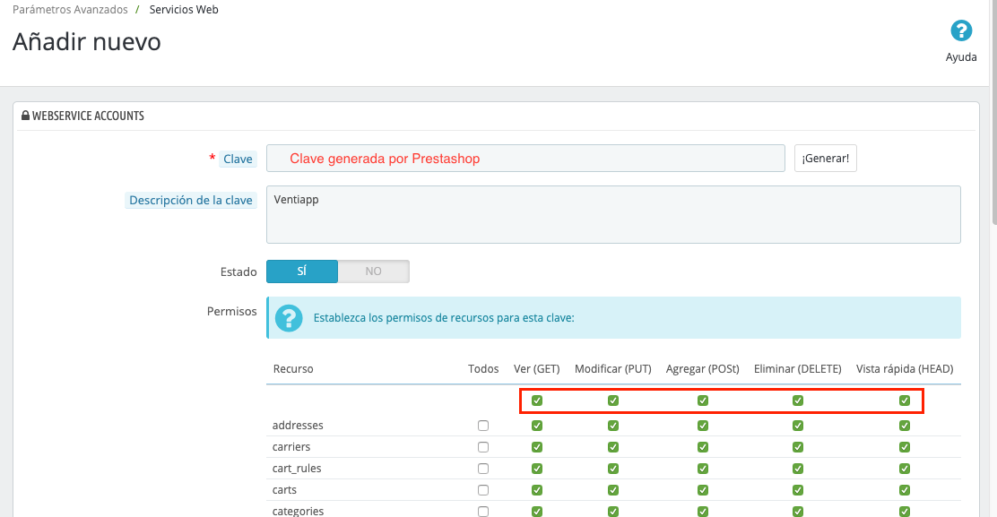Image resolution: width=997 pixels, height=517 pixels.
Task: Uncheck Agregar (POST) for cart_rules
Action: 703,469
